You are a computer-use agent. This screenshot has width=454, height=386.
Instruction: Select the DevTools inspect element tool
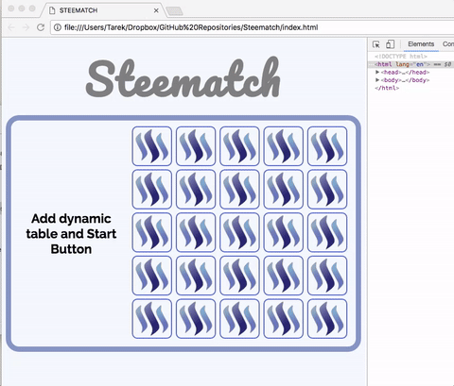(376, 44)
